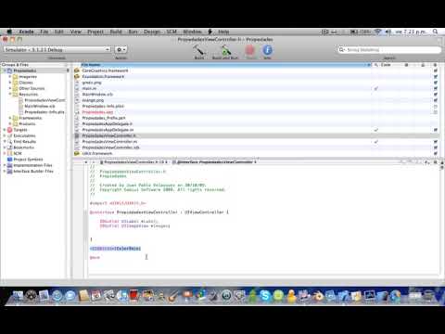The height and width of the screenshot is (334, 445).
Task: Click the Wi-Fi status icon
Action: coord(378,32)
